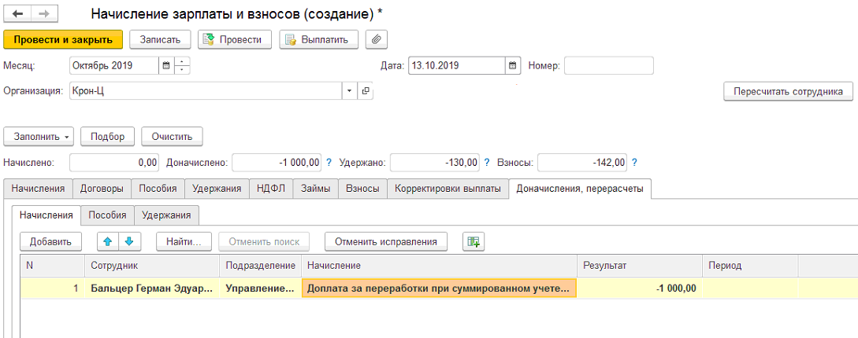The image size is (858, 338).
Task: Click question mark next to Взносы
Action: (634, 162)
